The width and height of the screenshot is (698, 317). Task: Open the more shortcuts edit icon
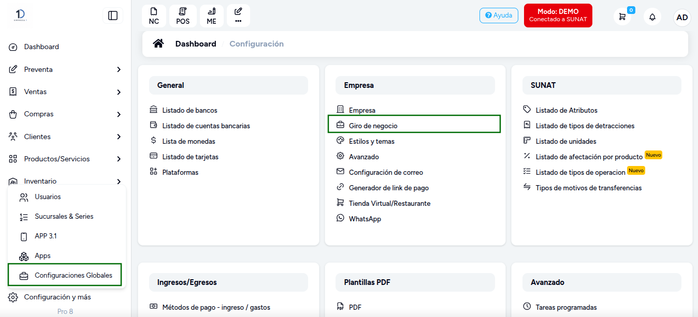[x=238, y=16]
